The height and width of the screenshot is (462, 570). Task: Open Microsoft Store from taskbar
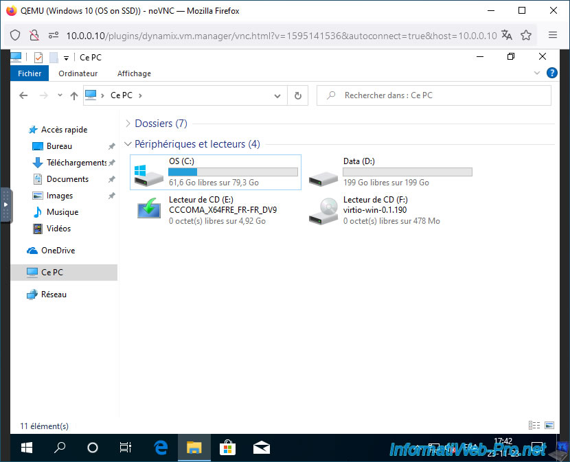[227, 448]
